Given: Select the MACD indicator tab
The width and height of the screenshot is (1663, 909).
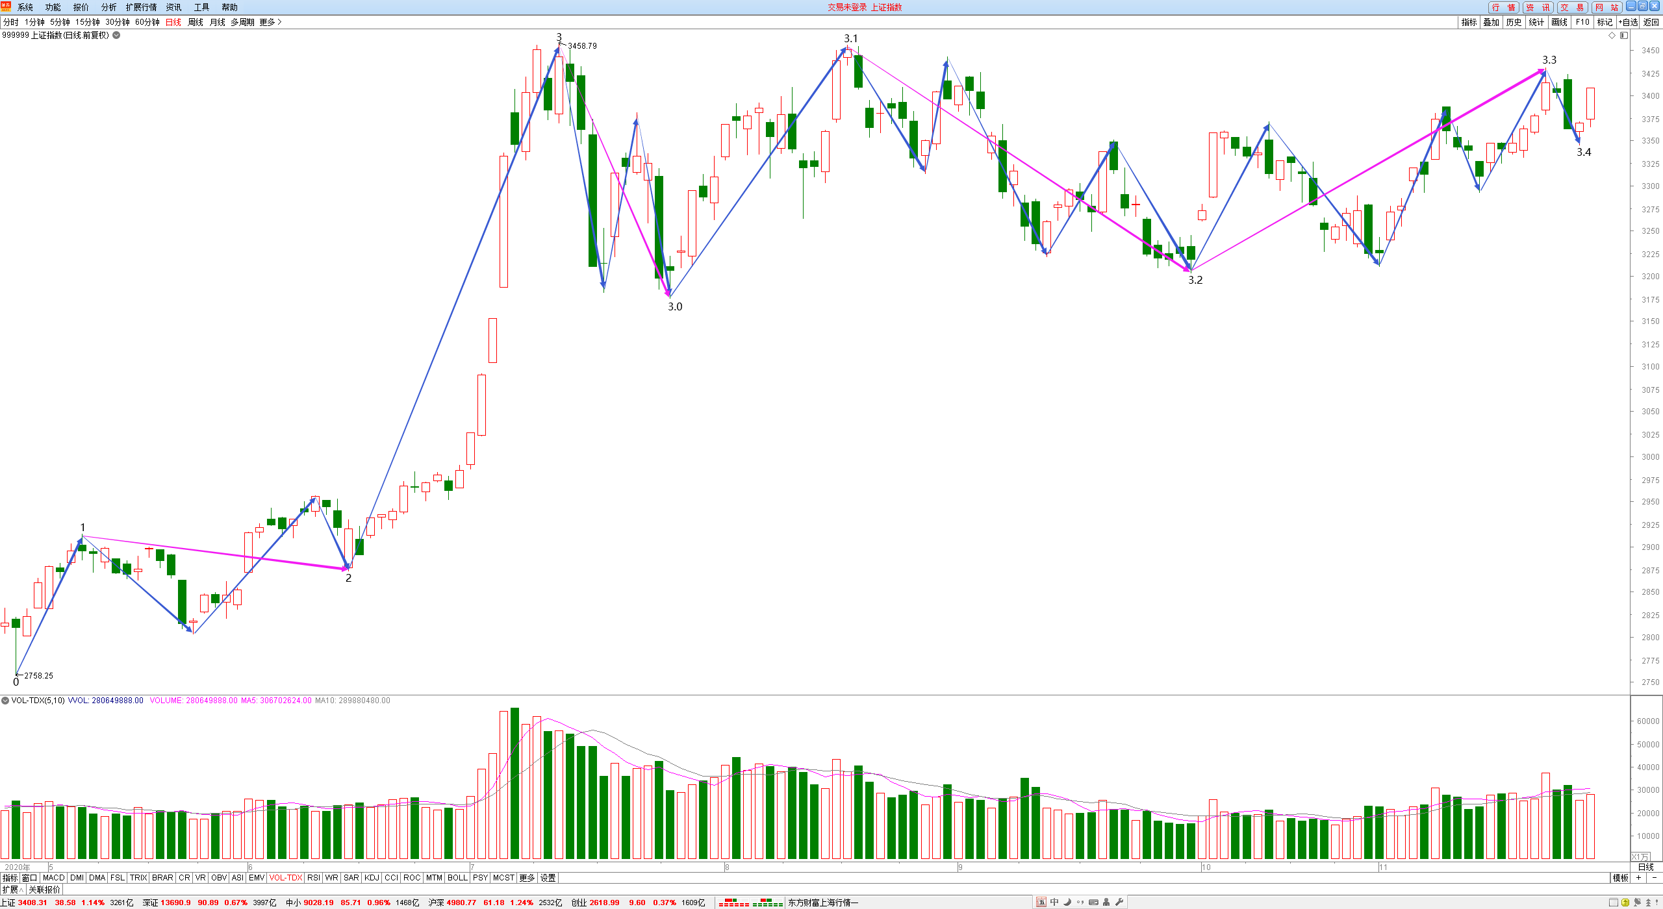Looking at the screenshot, I should click(54, 878).
